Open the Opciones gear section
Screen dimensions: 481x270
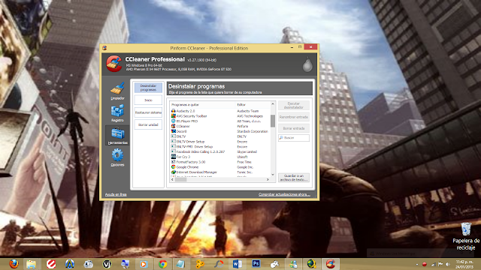(x=117, y=157)
